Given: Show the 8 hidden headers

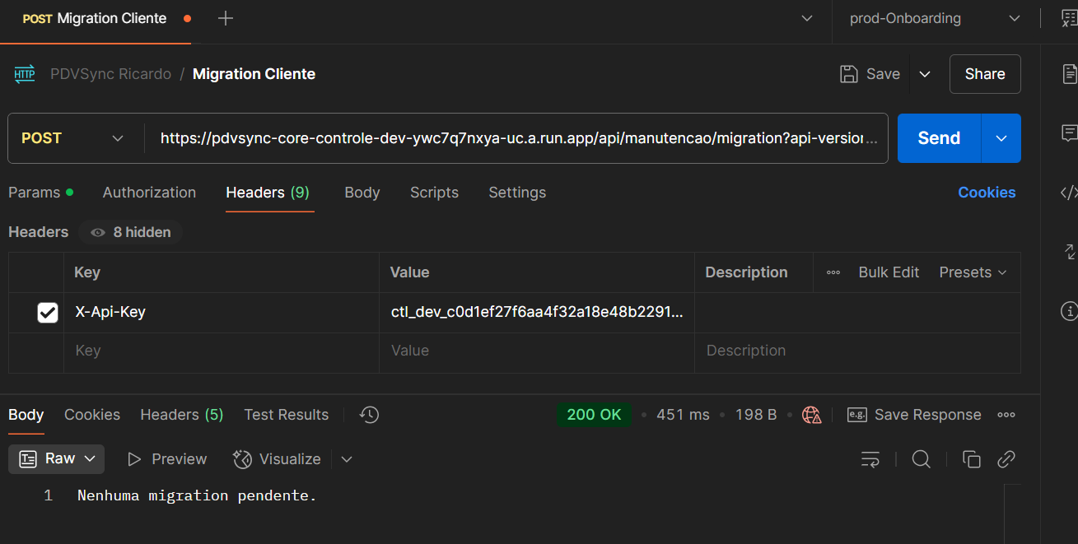Looking at the screenshot, I should (131, 232).
